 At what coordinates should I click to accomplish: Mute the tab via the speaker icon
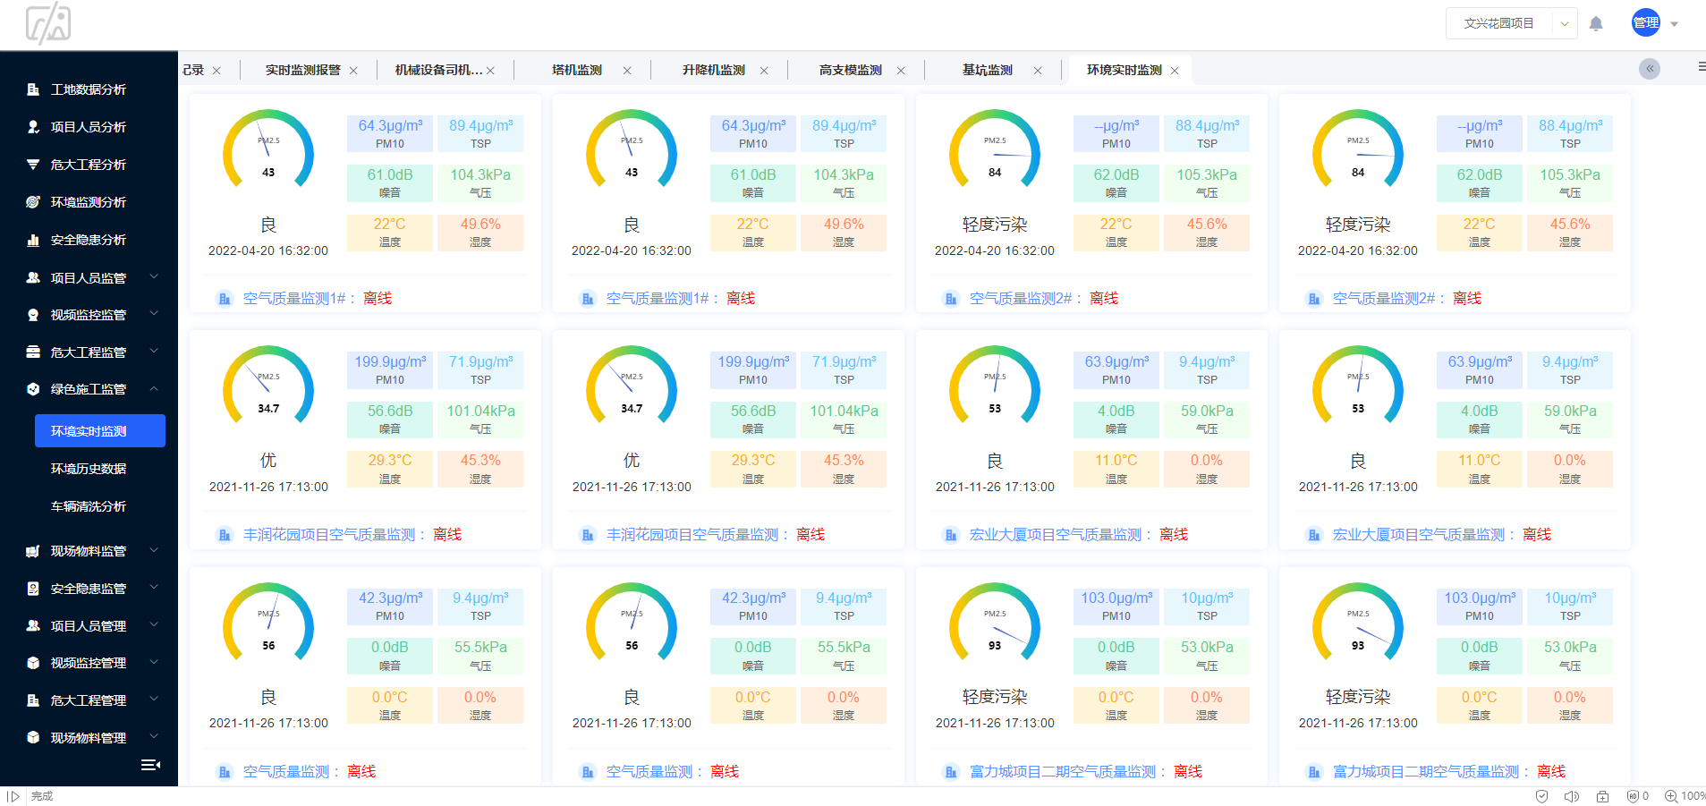click(x=1572, y=795)
